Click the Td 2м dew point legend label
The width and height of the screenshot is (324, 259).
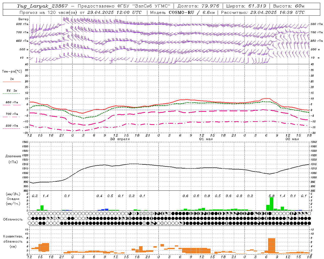pos(12,91)
